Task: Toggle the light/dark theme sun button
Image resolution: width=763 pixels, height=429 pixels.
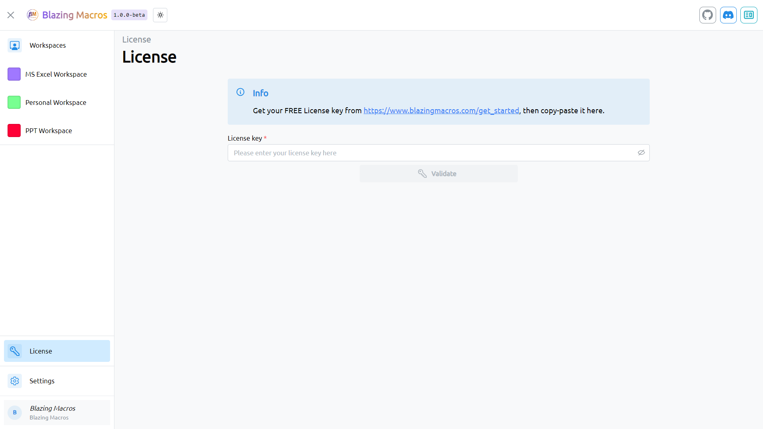Action: tap(160, 15)
